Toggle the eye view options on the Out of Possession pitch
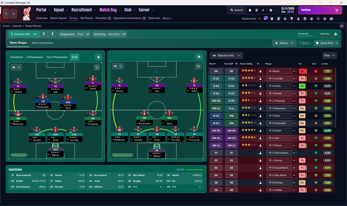 click(118, 66)
